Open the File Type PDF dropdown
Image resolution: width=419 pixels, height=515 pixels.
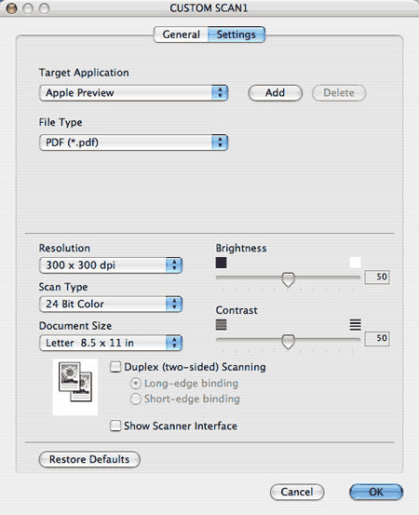133,142
